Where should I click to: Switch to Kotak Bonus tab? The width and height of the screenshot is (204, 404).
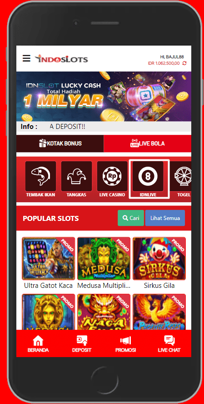[60, 143]
